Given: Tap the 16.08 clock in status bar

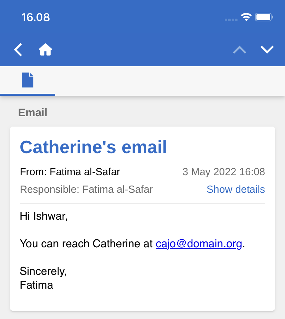Looking at the screenshot, I should (35, 17).
